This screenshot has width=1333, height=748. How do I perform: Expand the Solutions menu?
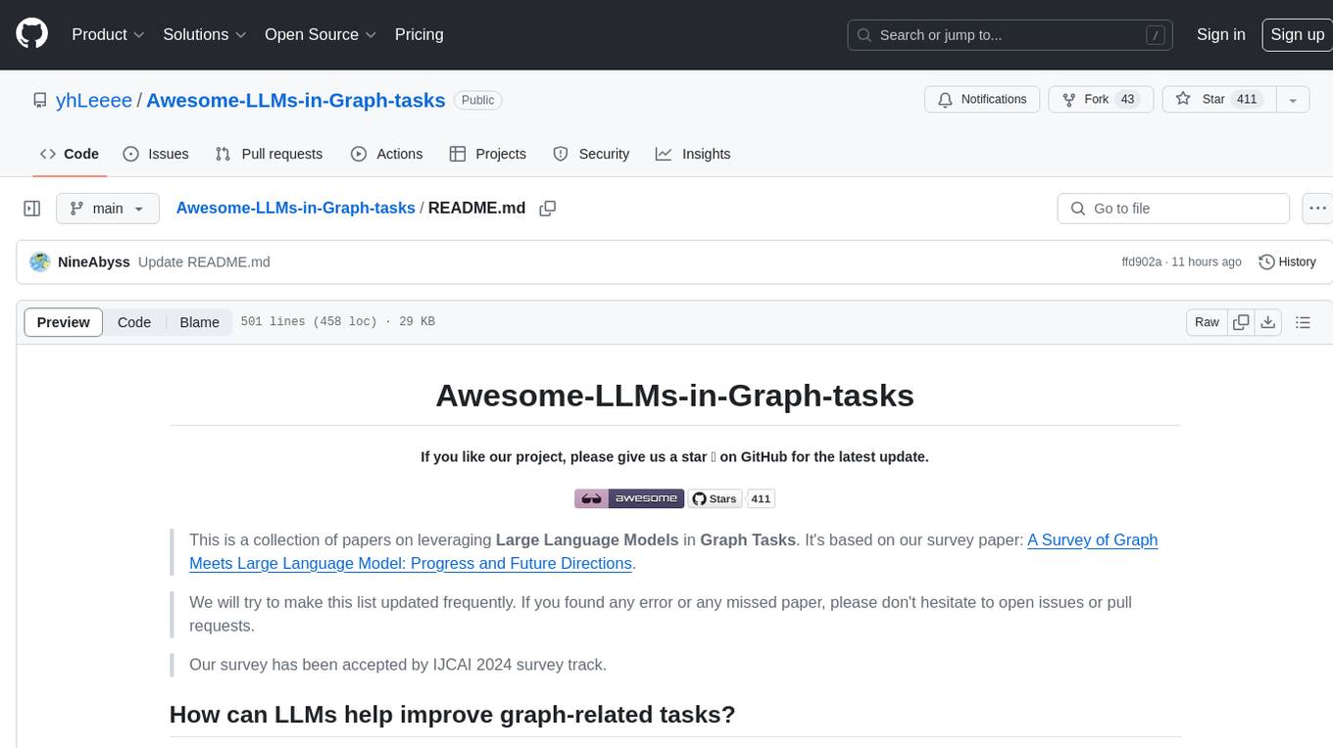(205, 34)
